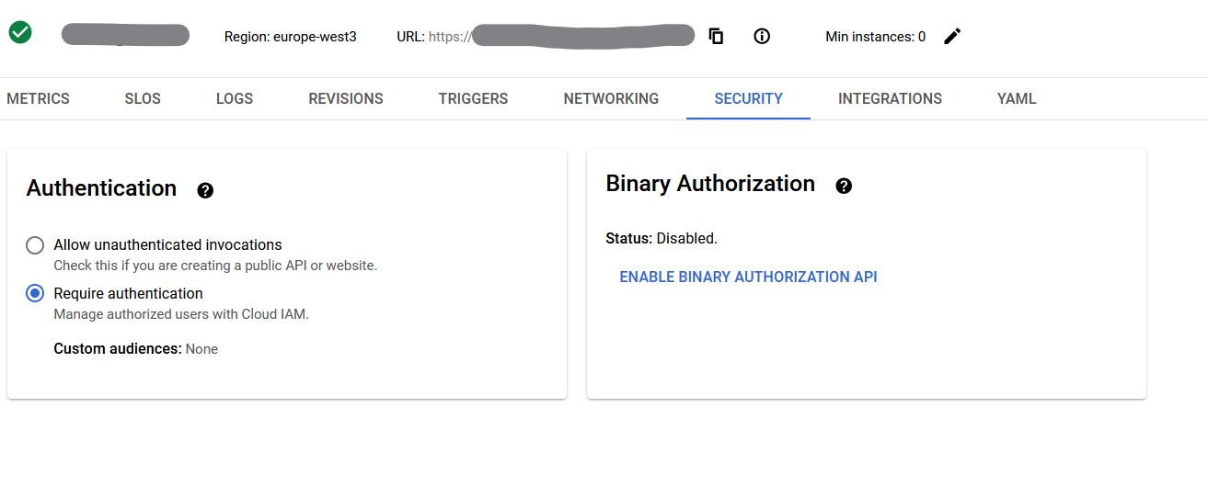
Task: Open Authentication help question mark icon
Action: point(205,190)
